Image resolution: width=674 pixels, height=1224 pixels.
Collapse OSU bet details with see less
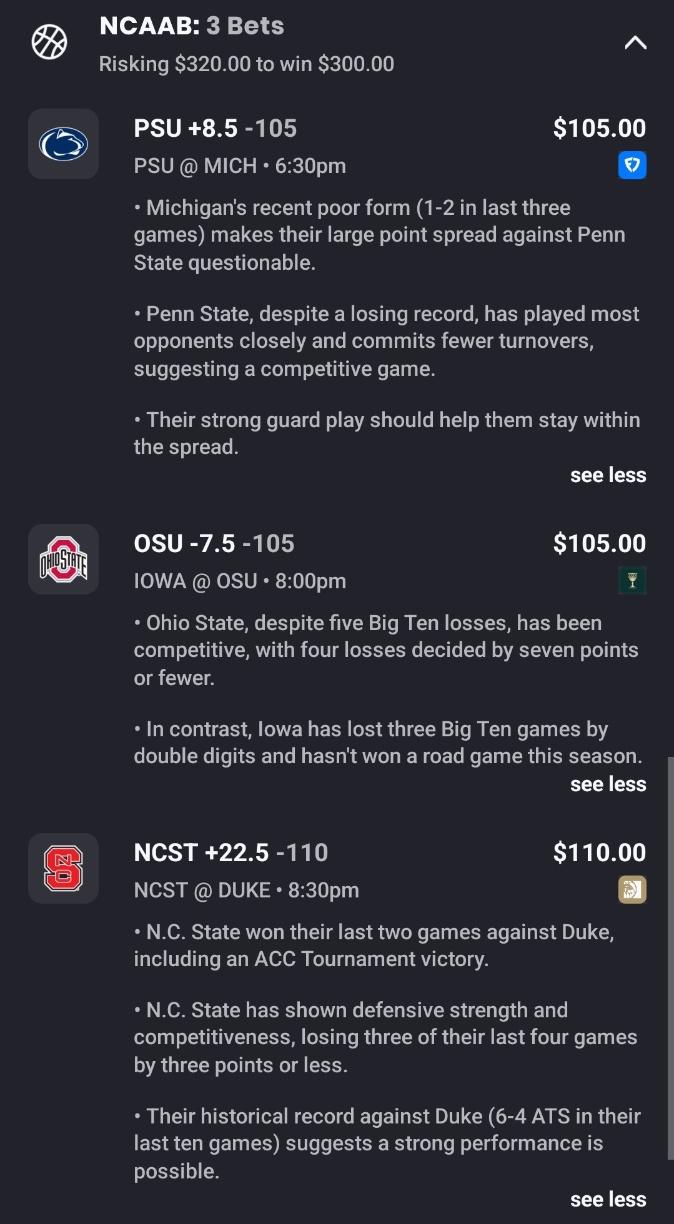click(x=608, y=784)
